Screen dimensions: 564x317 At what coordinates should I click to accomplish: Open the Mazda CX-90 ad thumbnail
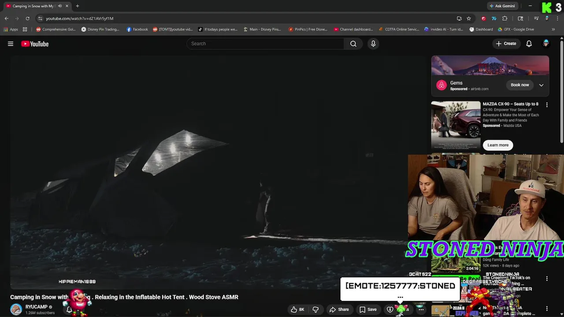456,125
